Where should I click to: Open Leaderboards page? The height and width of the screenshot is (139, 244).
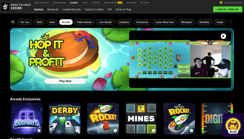(x=72, y=9)
